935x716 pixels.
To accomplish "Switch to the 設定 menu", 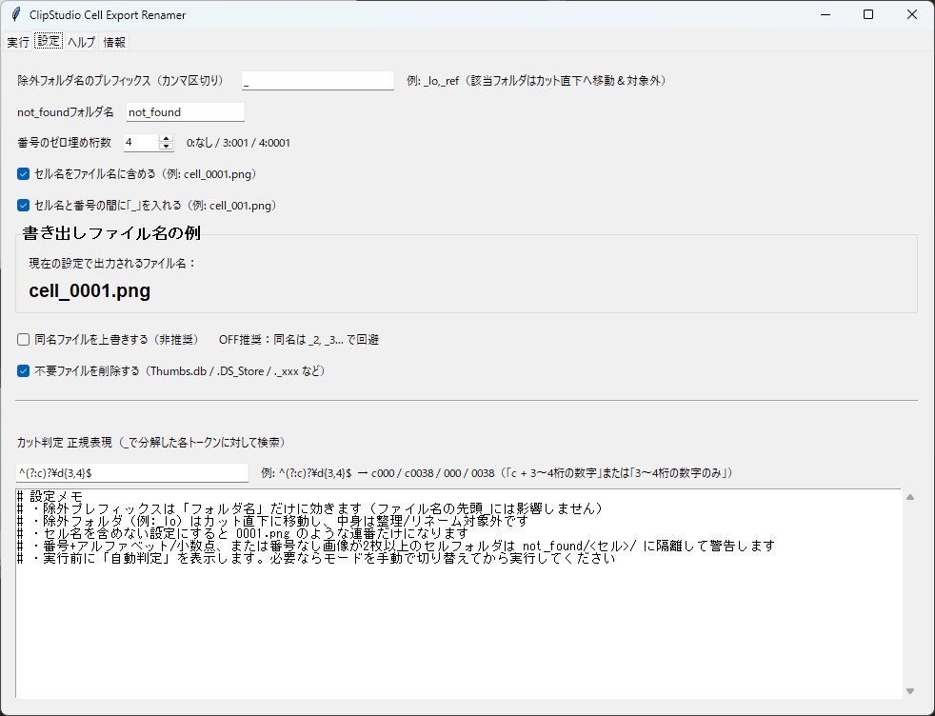I will pos(48,41).
